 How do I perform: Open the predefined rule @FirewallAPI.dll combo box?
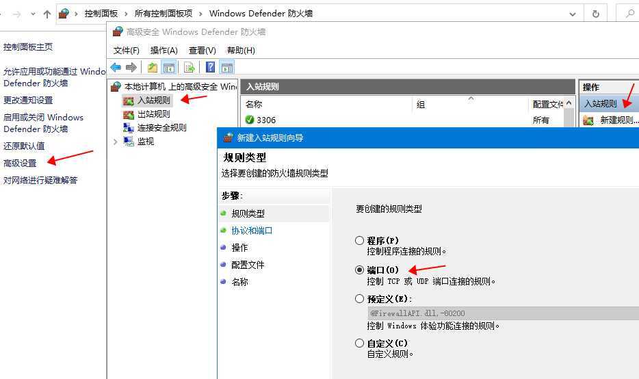503,313
